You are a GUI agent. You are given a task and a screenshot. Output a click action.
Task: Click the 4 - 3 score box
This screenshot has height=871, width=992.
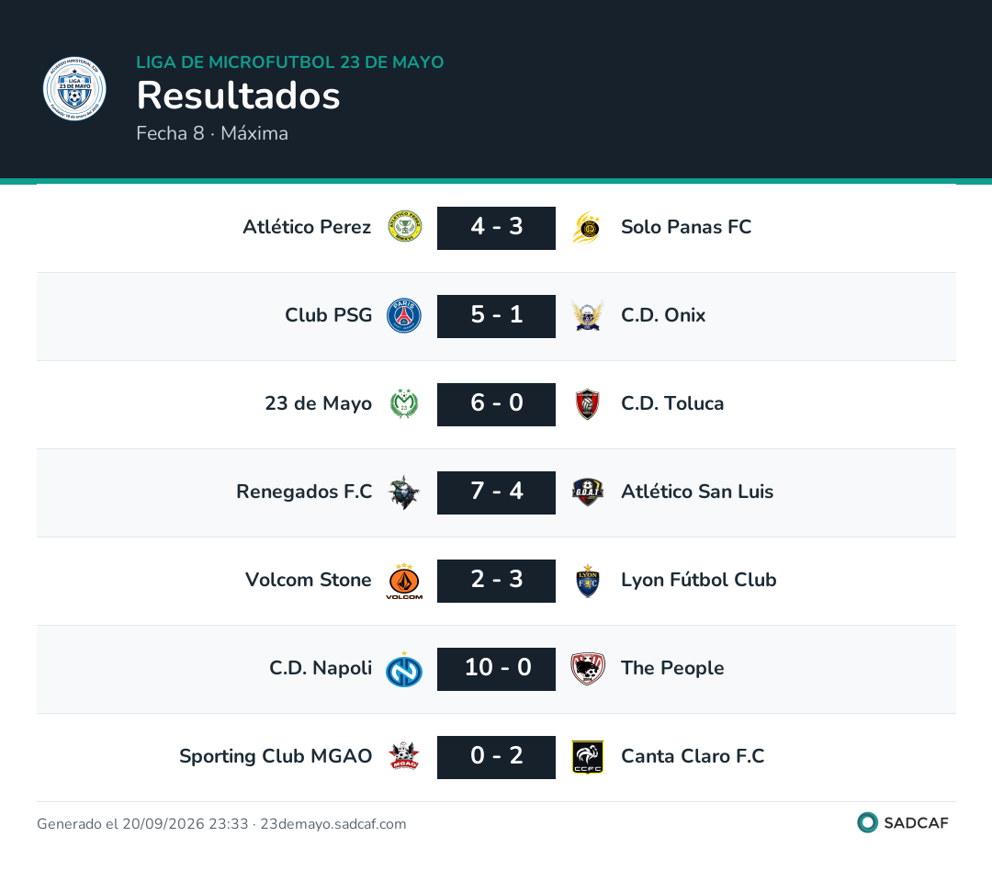(497, 228)
